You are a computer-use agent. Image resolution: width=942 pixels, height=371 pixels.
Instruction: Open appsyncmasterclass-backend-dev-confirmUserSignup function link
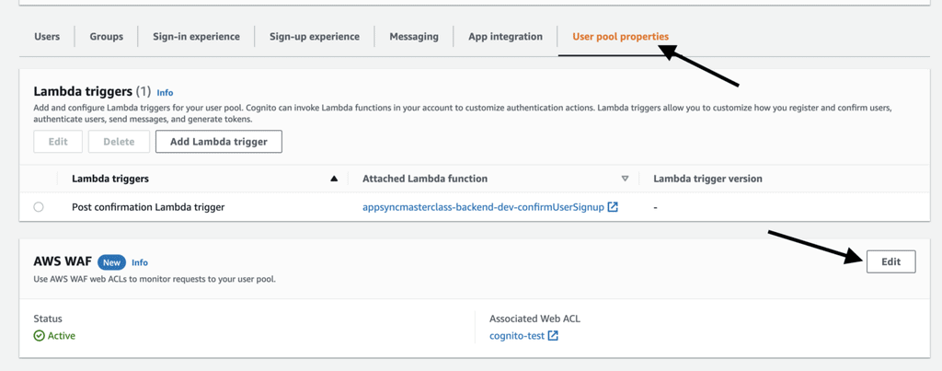[483, 207]
